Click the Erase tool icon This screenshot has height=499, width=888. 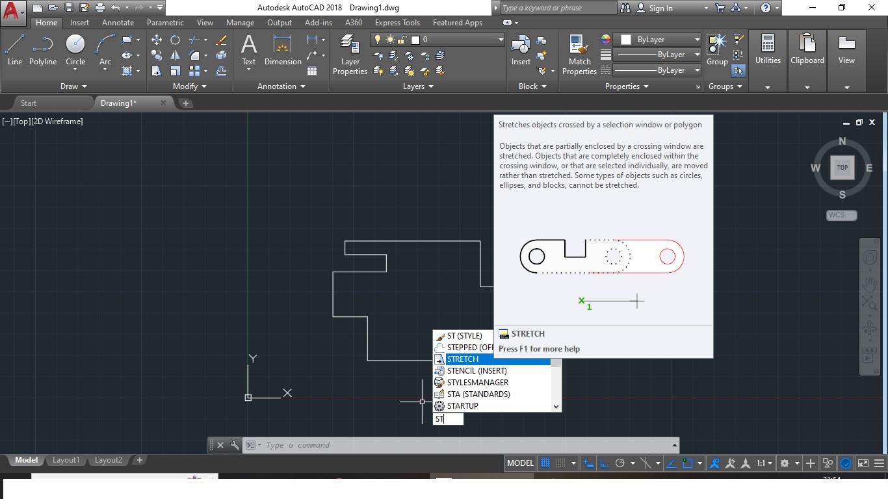tap(221, 40)
